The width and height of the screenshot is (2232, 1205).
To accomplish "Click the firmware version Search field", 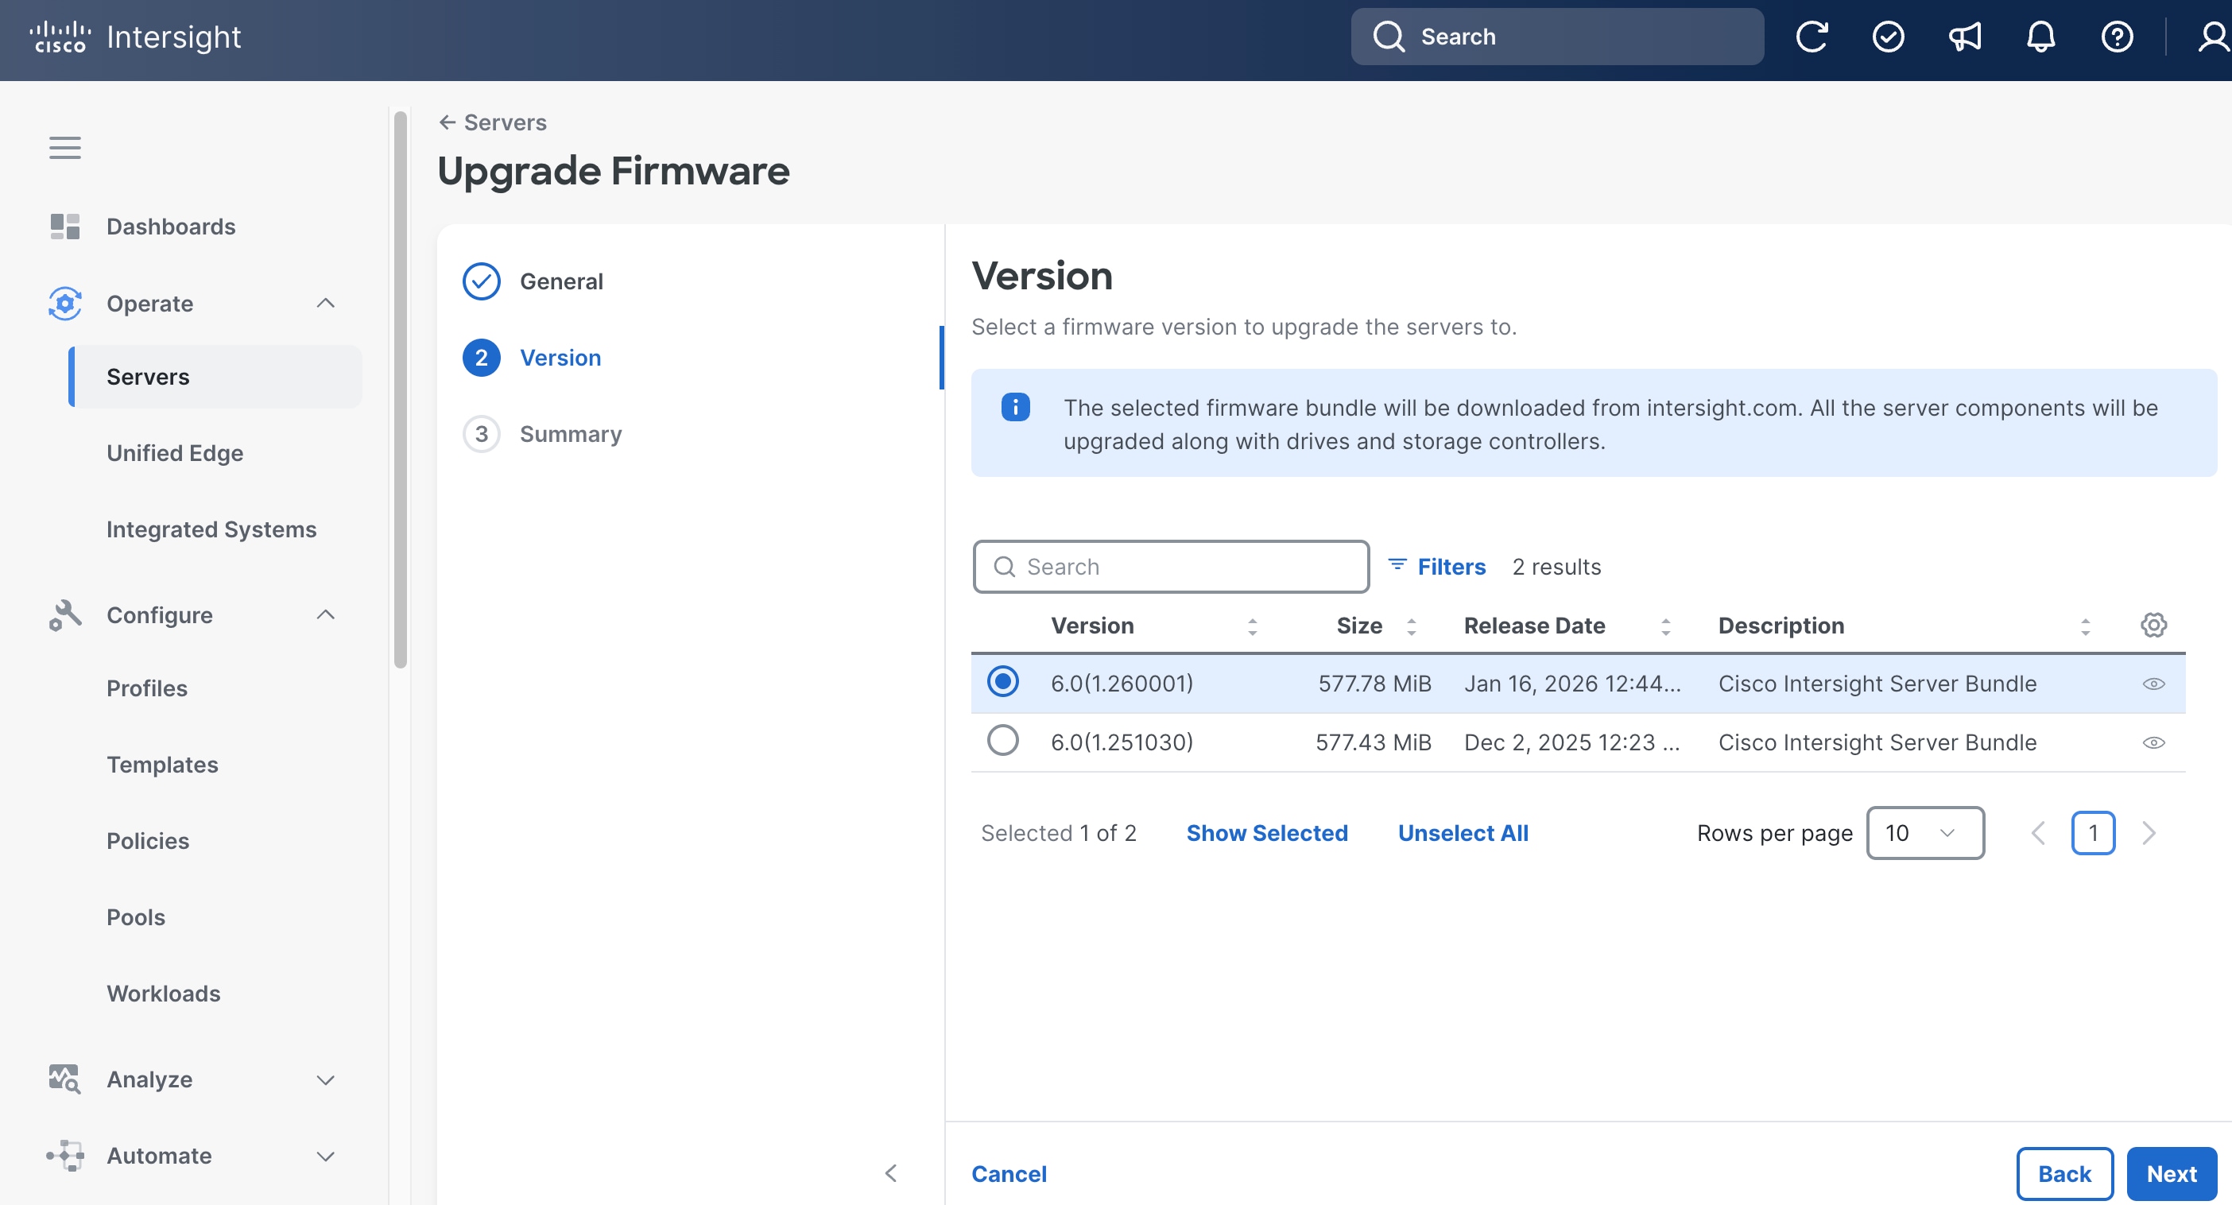I will pos(1171,567).
